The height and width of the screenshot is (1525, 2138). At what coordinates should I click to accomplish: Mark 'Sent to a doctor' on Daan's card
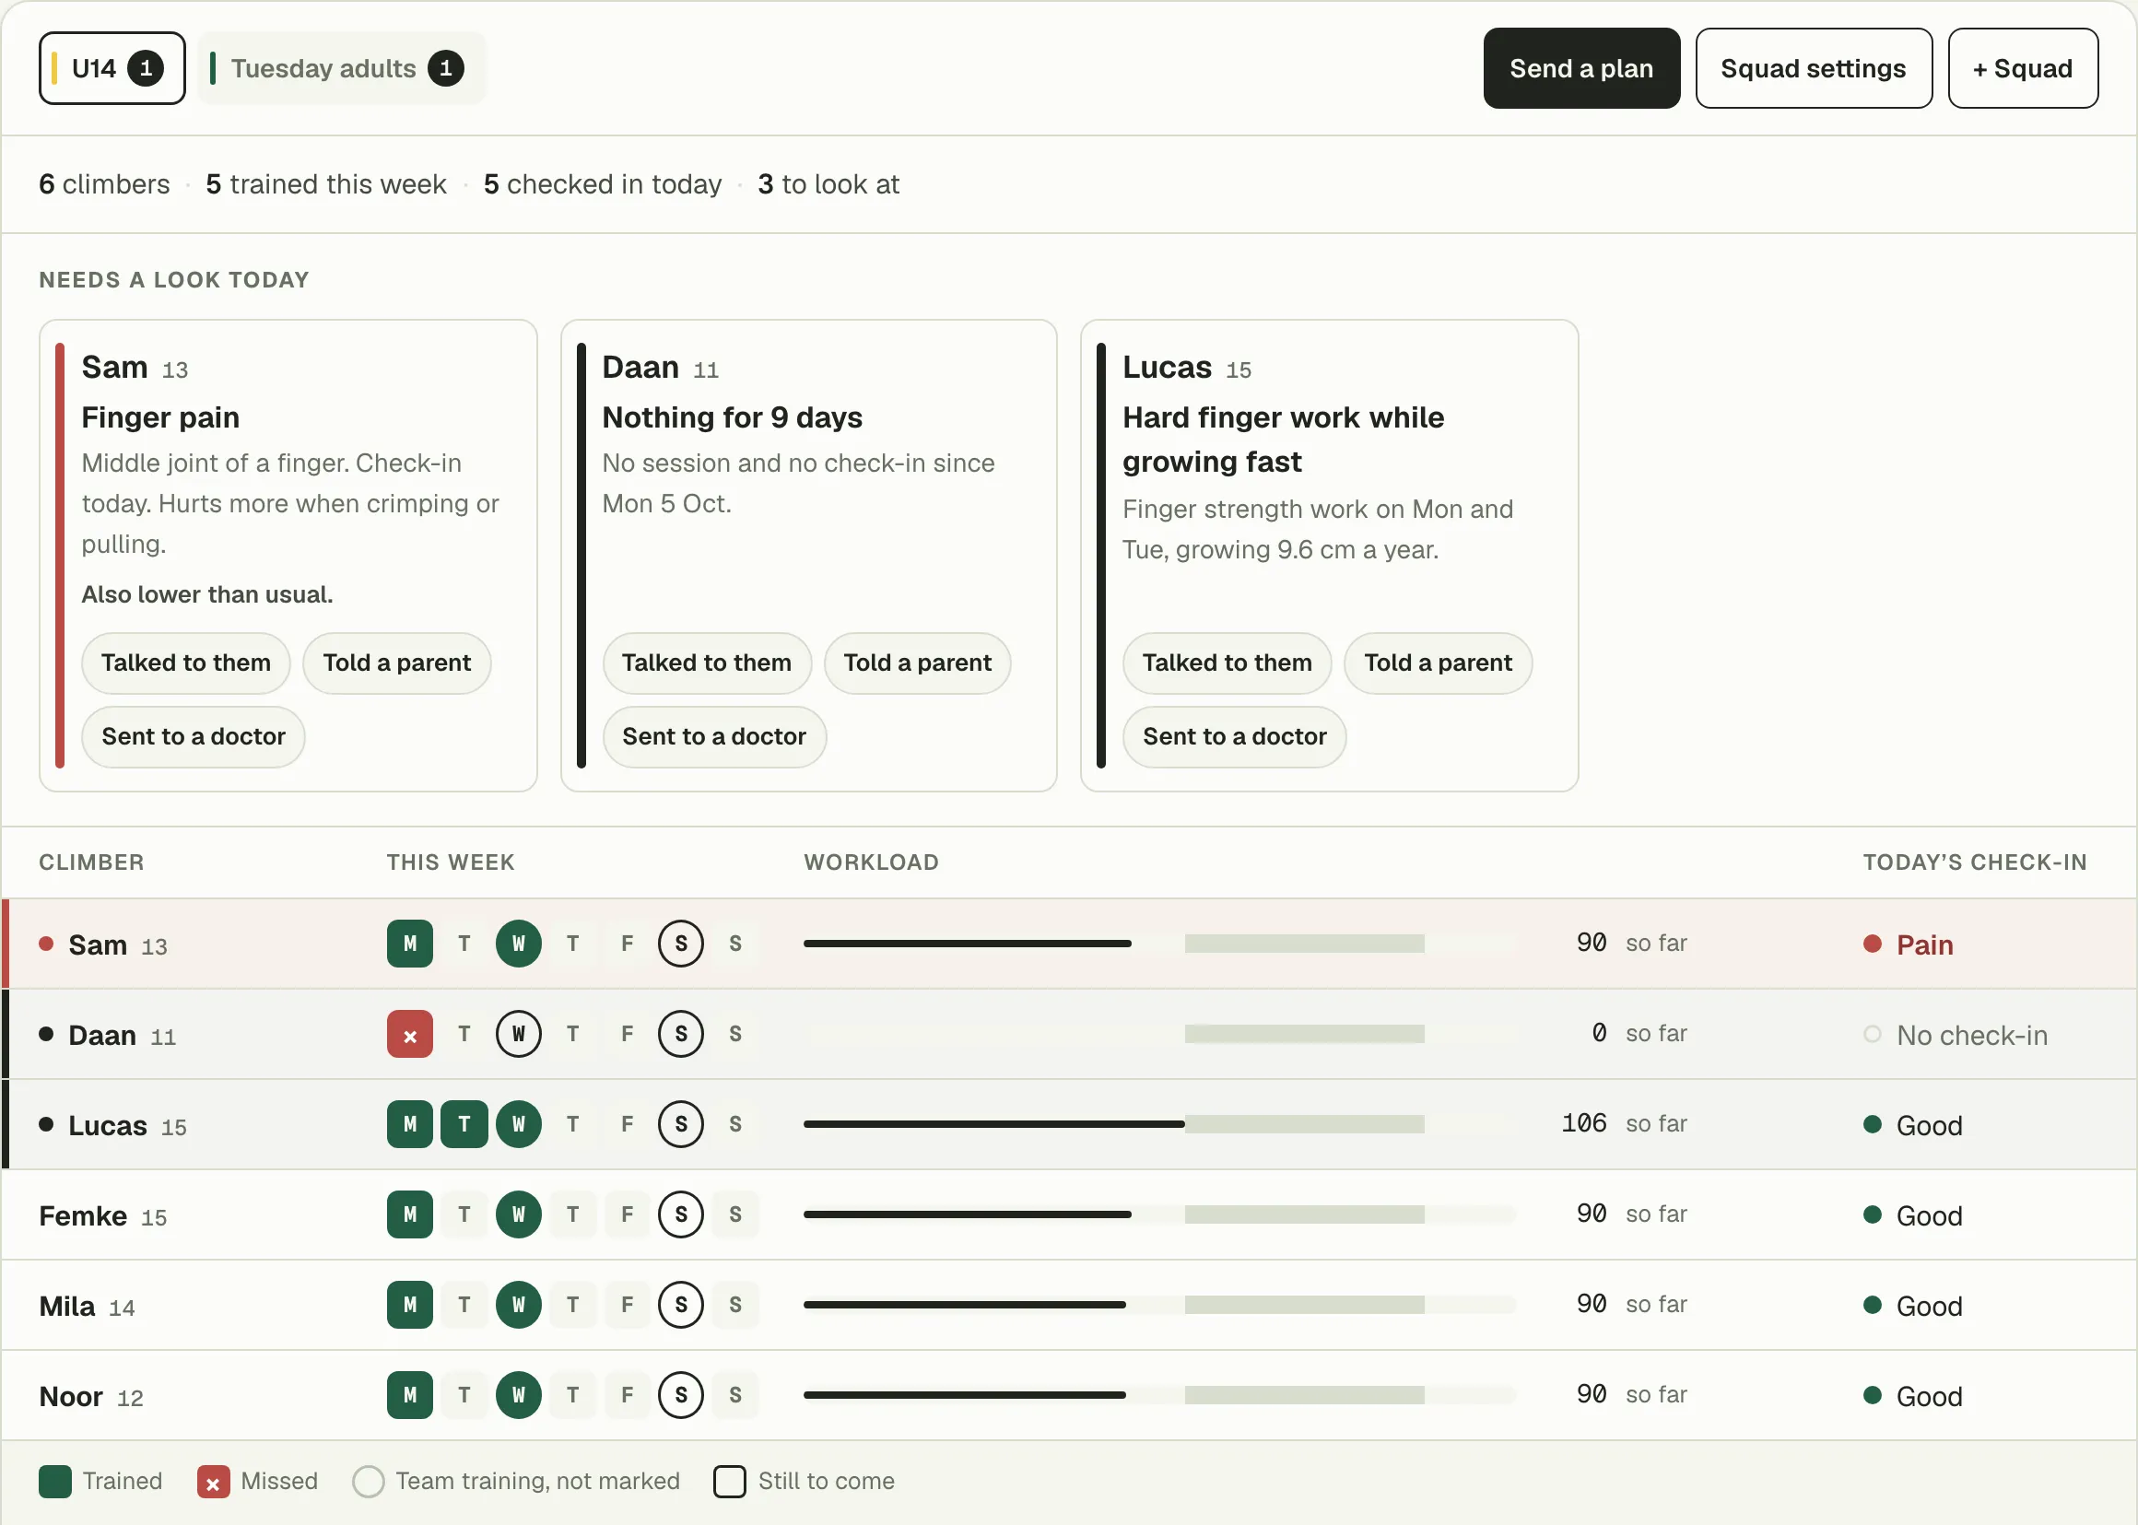(x=713, y=736)
